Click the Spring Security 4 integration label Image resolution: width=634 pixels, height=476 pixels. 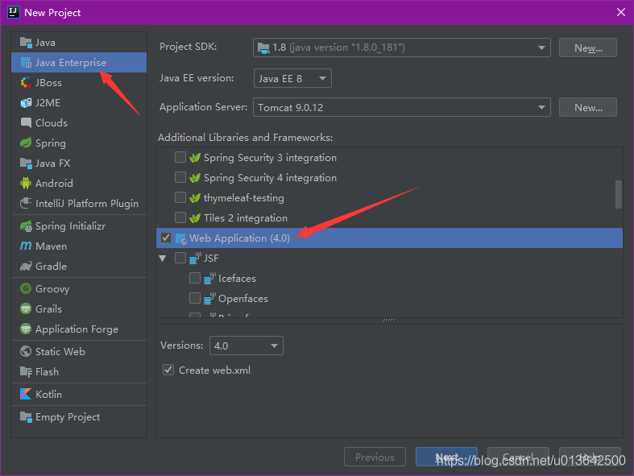[x=270, y=177]
